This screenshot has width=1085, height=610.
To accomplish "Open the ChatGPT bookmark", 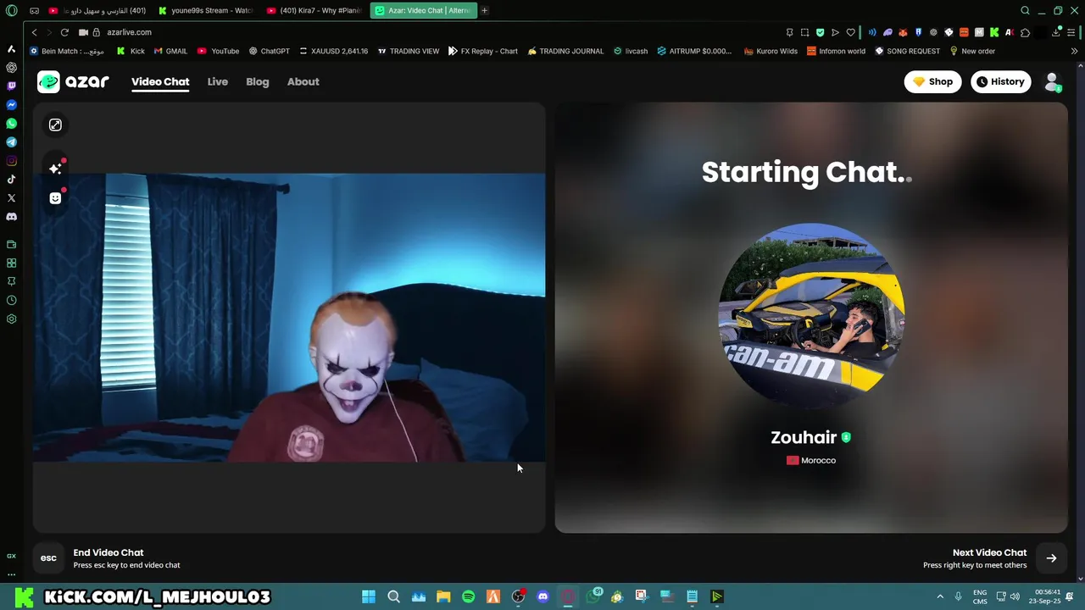I will (x=269, y=51).
